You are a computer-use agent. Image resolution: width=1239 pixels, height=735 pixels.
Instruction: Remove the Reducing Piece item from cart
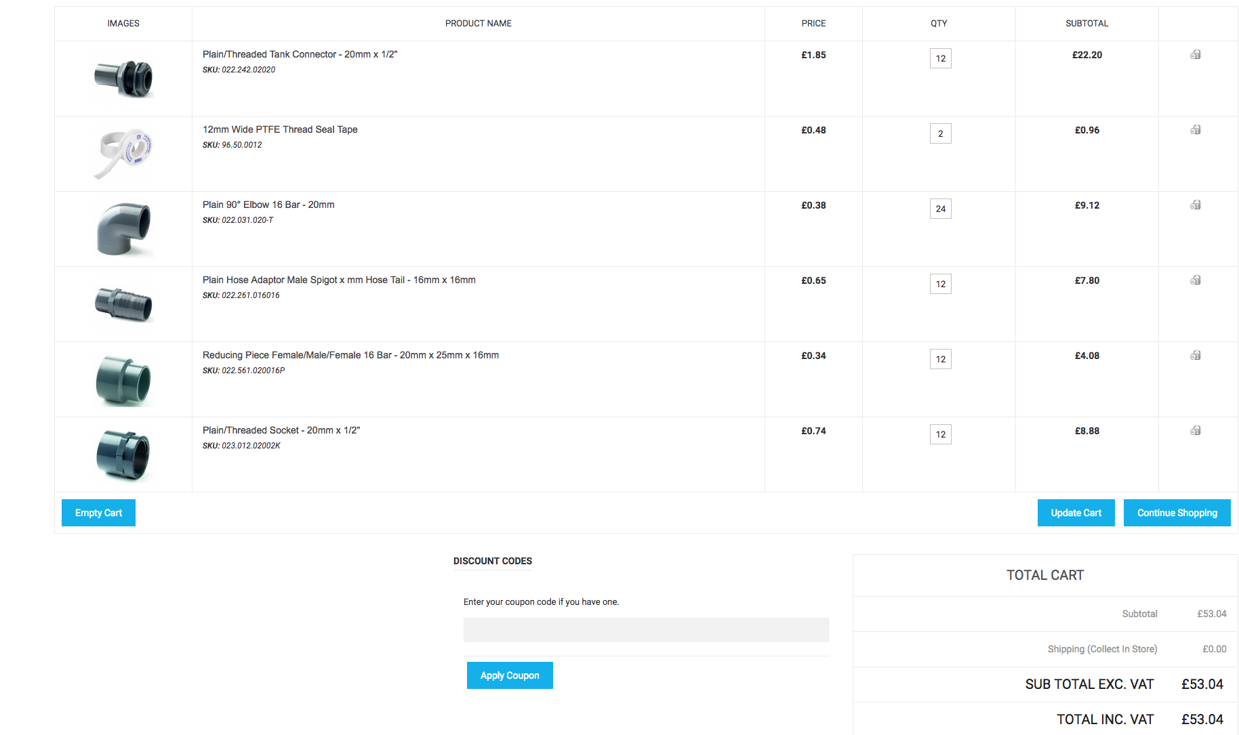point(1196,356)
